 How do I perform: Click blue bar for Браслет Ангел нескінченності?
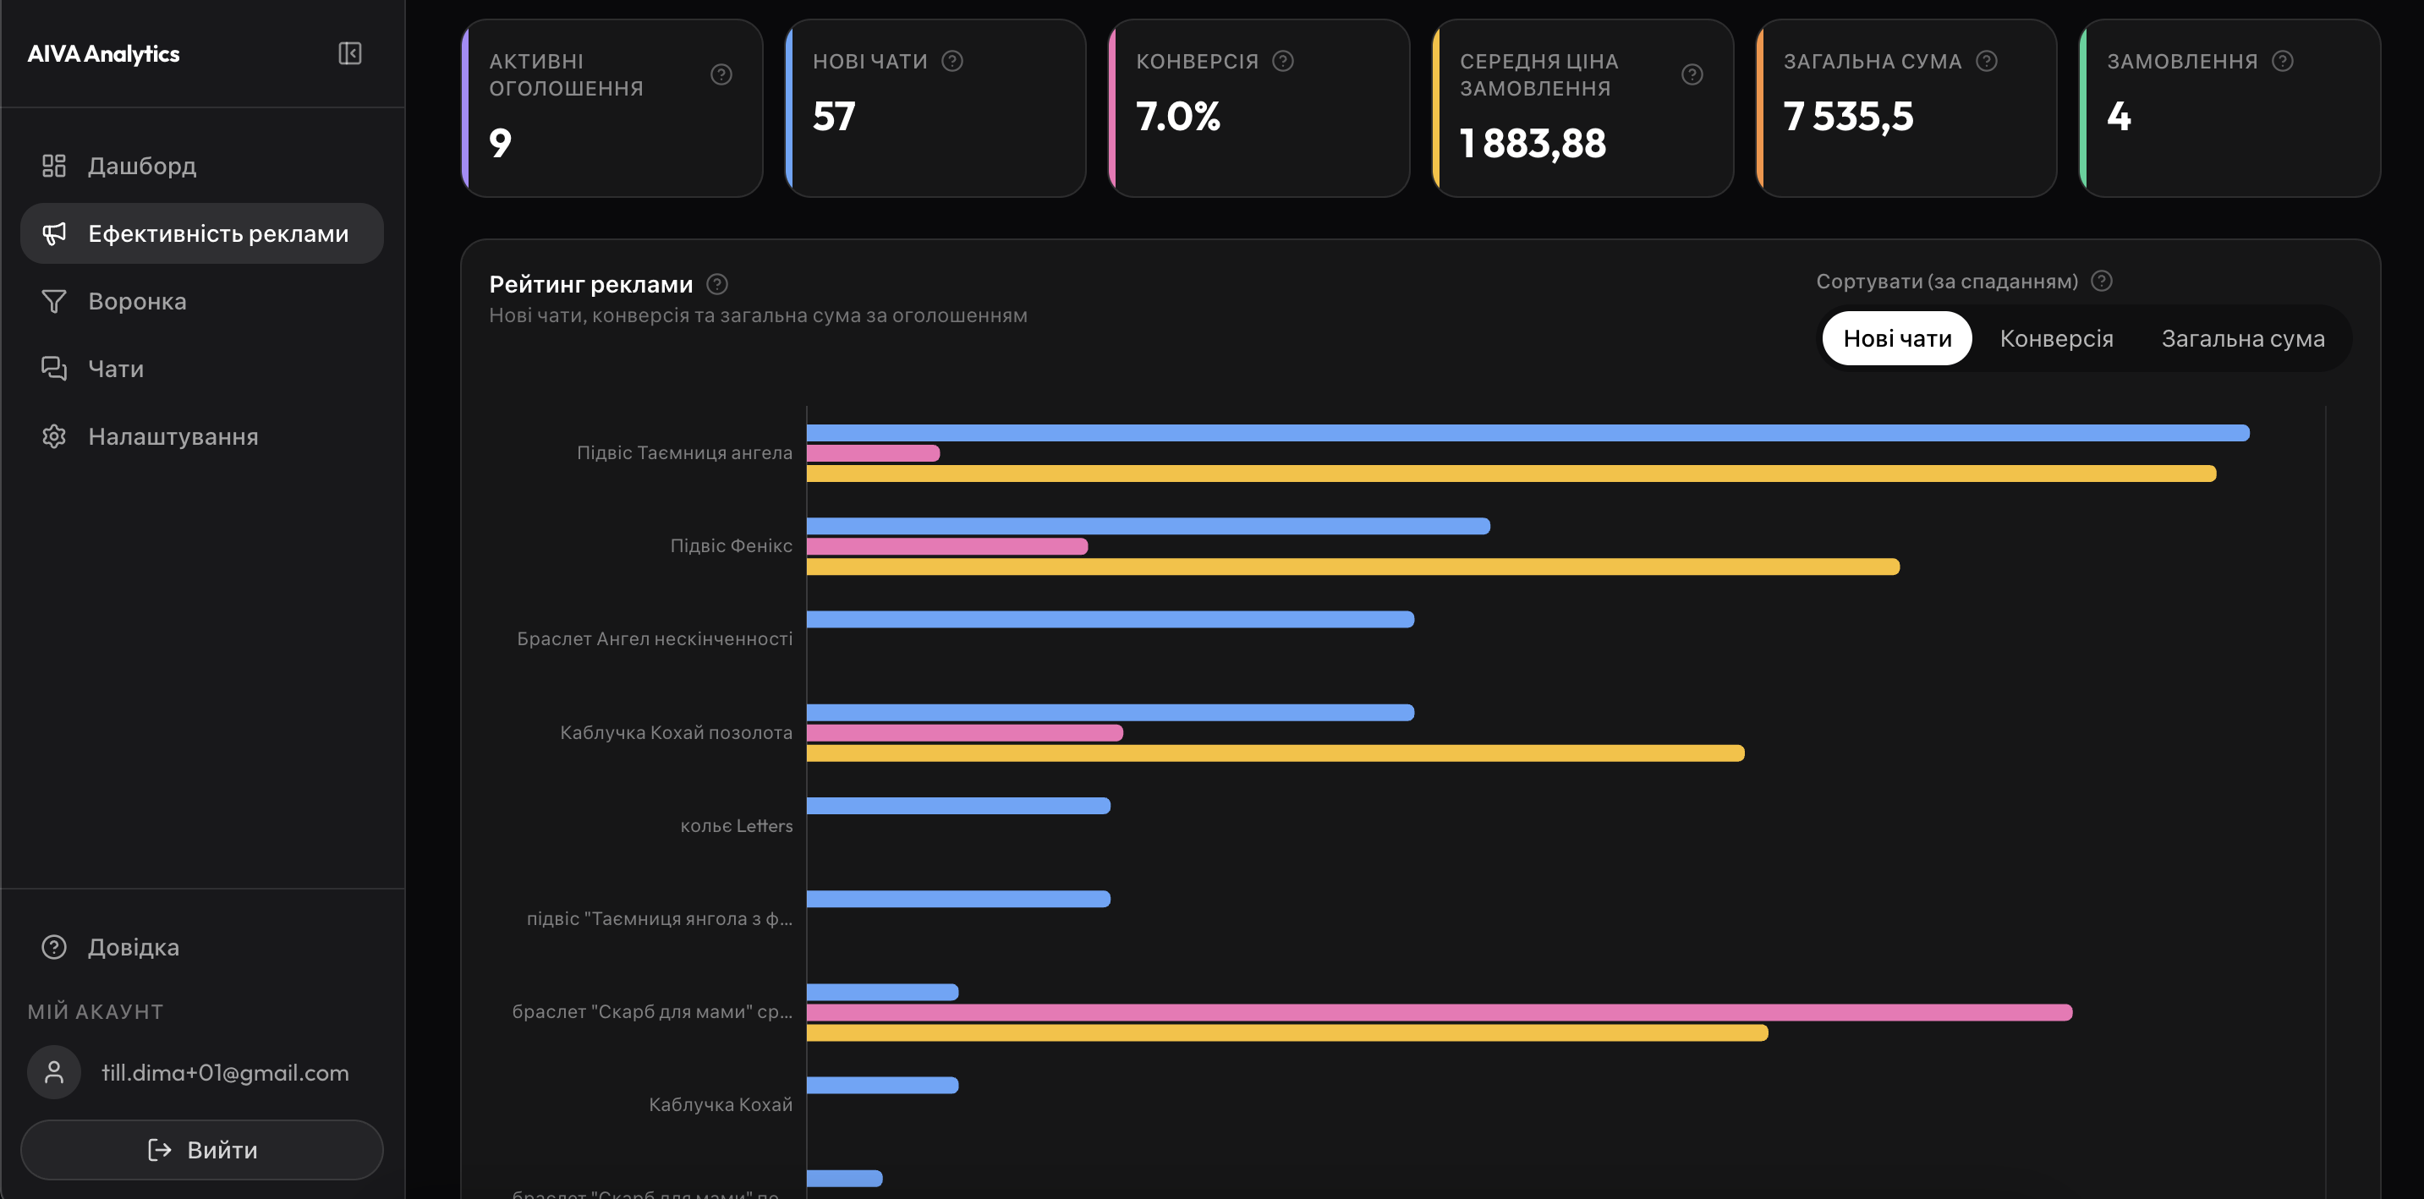click(1111, 619)
